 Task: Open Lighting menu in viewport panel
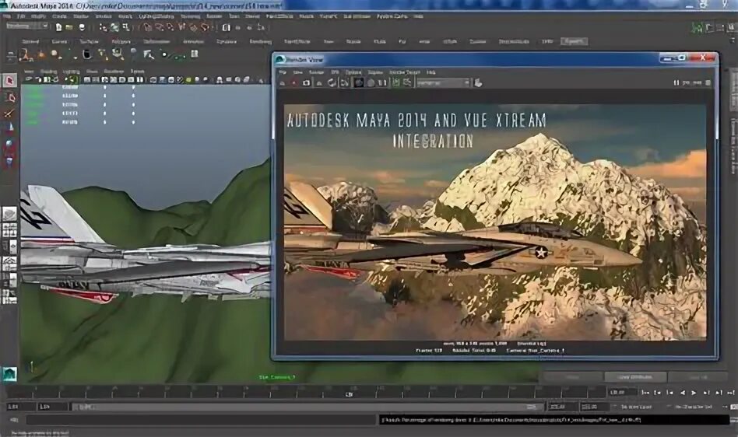(x=72, y=72)
